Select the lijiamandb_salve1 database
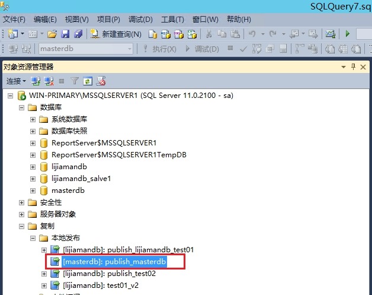Image resolution: width=372 pixels, height=295 pixels. coord(81,179)
